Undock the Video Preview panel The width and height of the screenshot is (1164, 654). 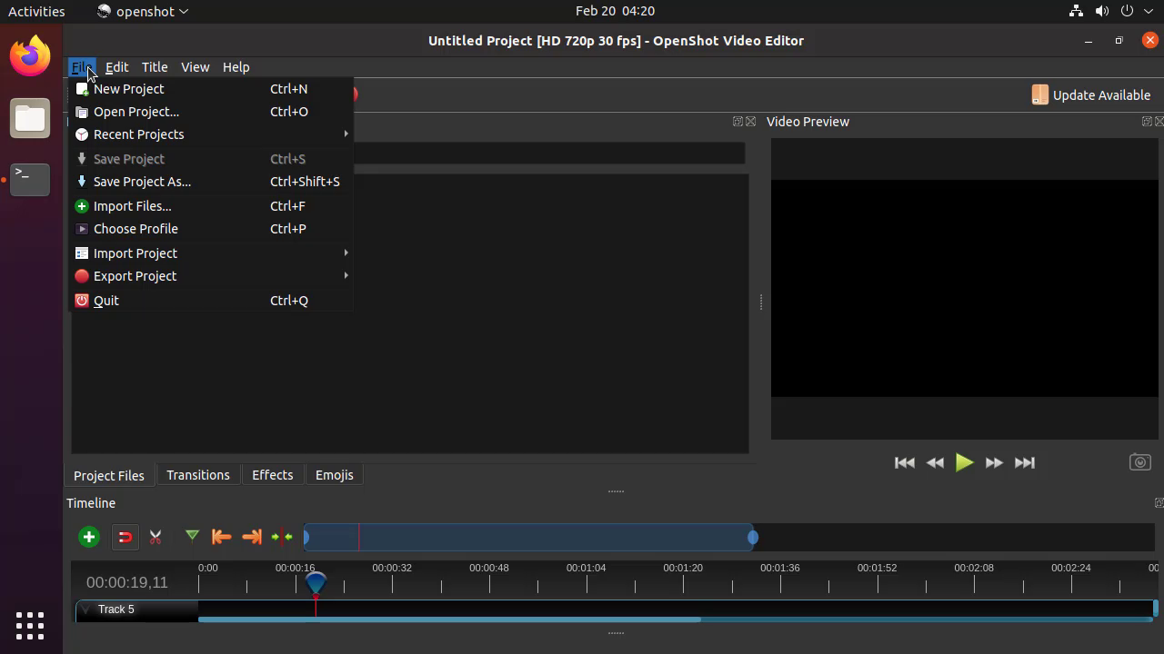coord(1147,122)
